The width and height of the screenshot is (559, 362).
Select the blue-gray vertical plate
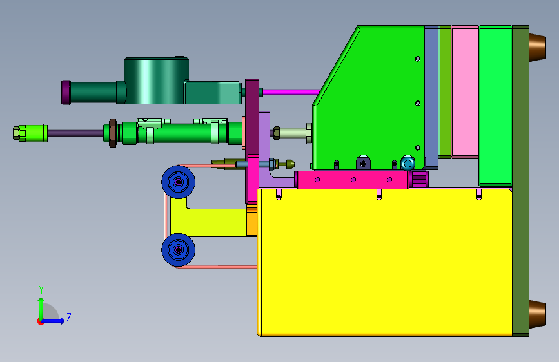pos(431,97)
